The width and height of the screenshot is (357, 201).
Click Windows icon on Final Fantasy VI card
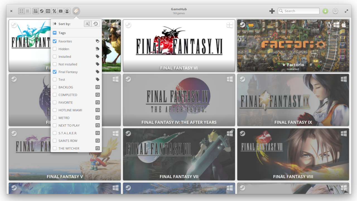(x=230, y=25)
